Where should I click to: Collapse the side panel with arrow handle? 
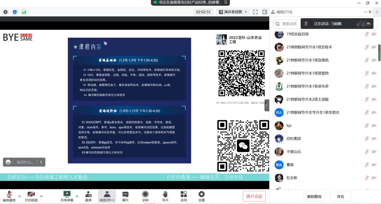click(267, 105)
